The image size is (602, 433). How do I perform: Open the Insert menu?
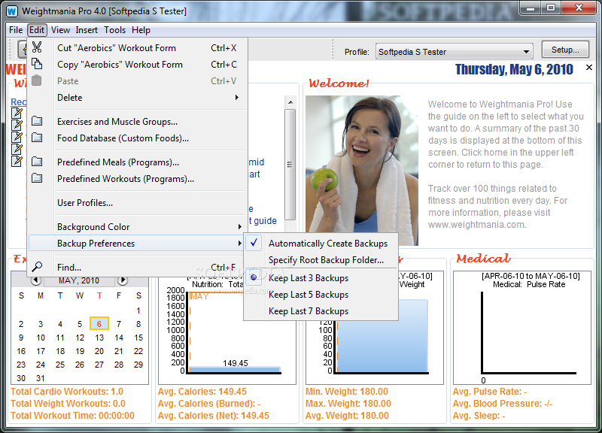[87, 30]
